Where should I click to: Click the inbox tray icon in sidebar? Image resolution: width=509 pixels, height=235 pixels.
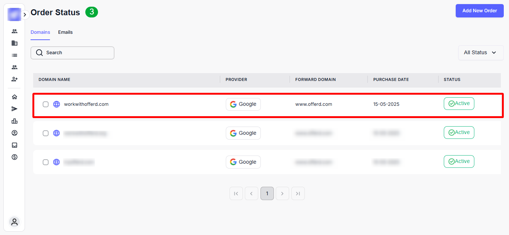click(x=15, y=145)
